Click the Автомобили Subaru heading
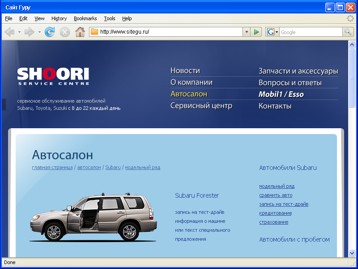 pyautogui.click(x=288, y=168)
